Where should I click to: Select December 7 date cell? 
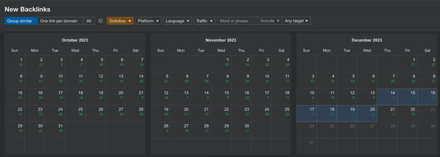[x=387, y=80]
